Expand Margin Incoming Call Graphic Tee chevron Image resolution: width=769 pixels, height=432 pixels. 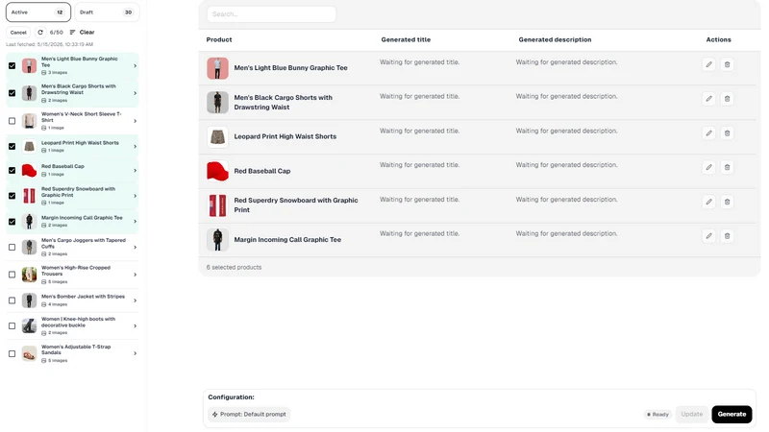(135, 222)
